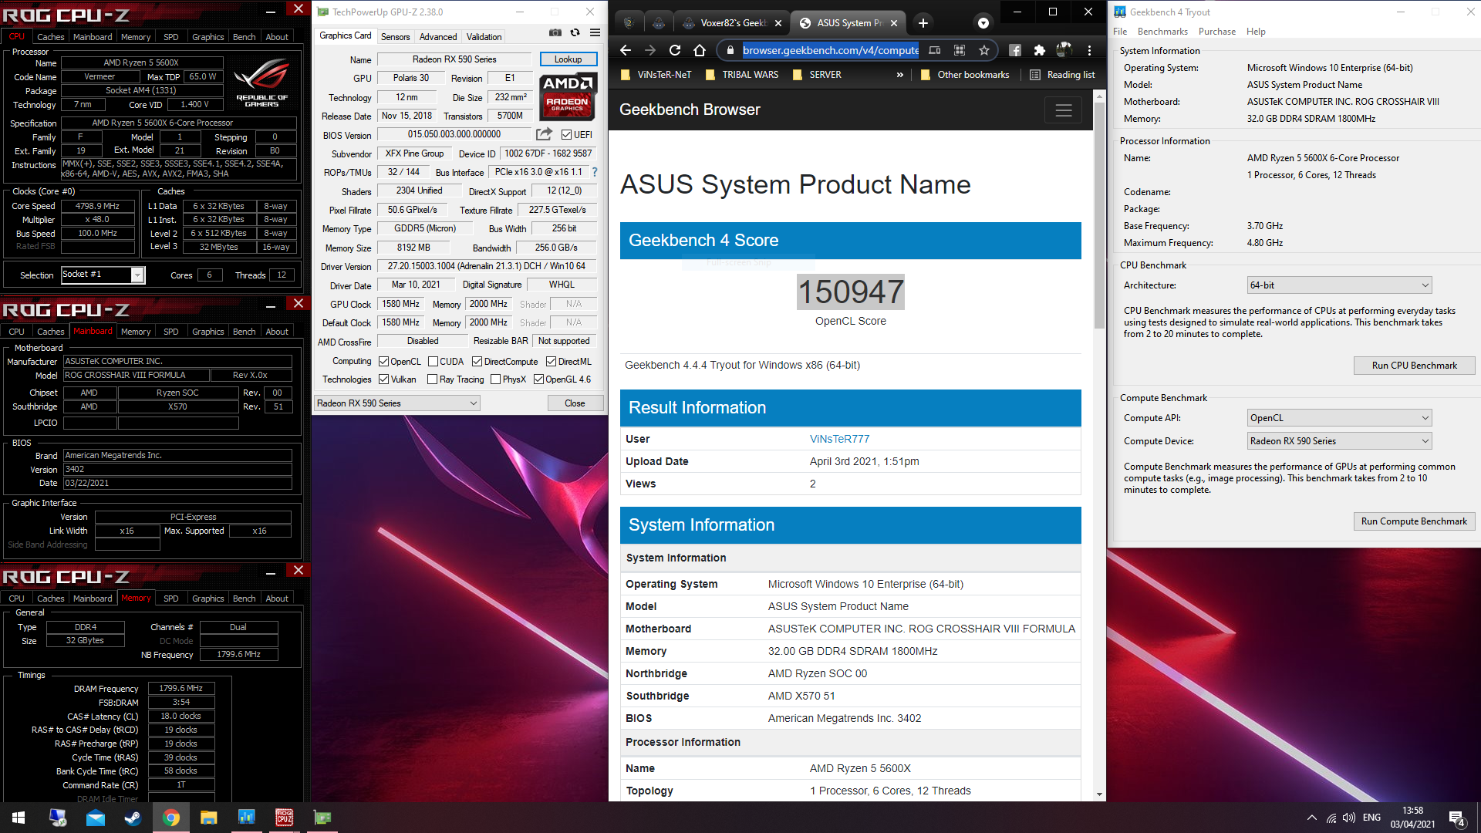Screen dimensions: 1481x833
Task: Open ROG CPU-Z taskbar icon
Action: pyautogui.click(x=284, y=818)
